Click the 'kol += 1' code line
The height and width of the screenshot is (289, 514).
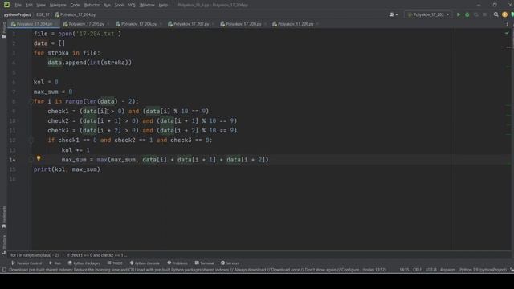click(75, 150)
